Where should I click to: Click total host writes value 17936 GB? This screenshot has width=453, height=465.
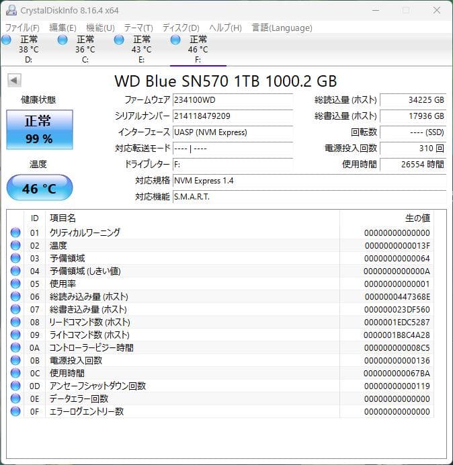click(413, 116)
